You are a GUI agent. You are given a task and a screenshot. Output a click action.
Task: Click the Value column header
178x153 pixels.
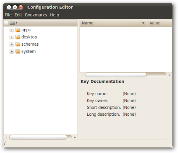coord(160,23)
